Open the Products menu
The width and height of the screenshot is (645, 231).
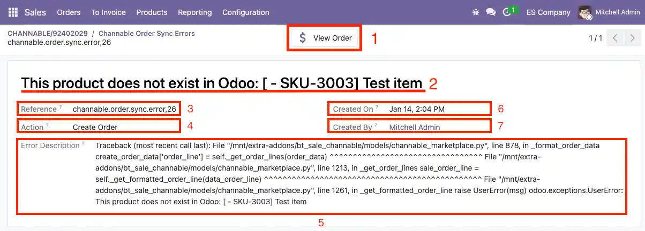pyautogui.click(x=152, y=12)
